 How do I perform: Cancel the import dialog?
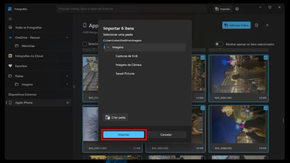pos(166,134)
